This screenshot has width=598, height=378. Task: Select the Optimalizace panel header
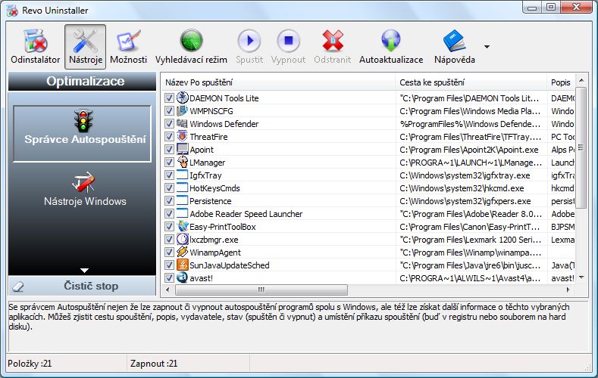point(82,82)
